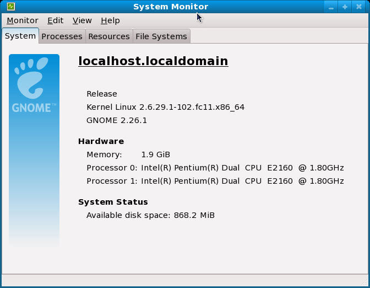The height and width of the screenshot is (288, 370).
Task: Select the System tab
Action: point(20,36)
